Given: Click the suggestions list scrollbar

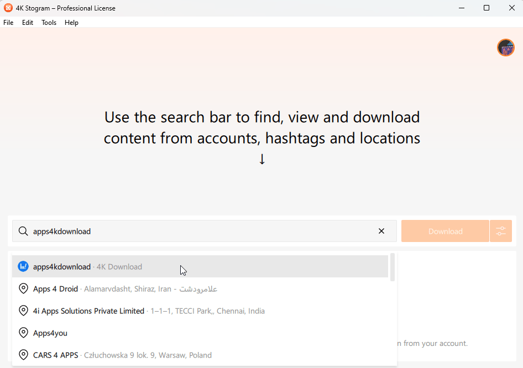Looking at the screenshot, I should [393, 267].
